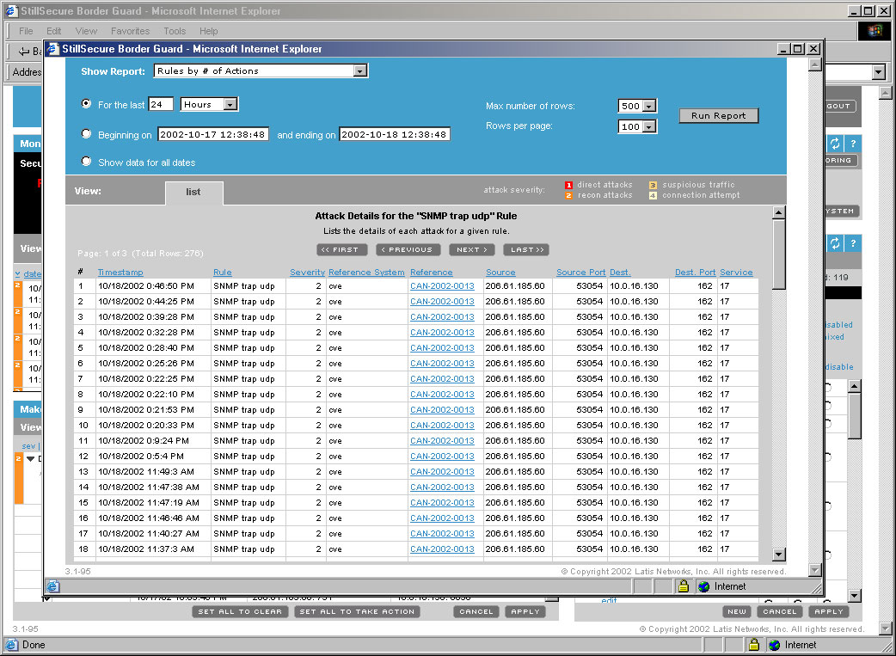This screenshot has width=896, height=656.
Task: Click APPLY next to the NEW and CANCEL buttons
Action: click(829, 611)
